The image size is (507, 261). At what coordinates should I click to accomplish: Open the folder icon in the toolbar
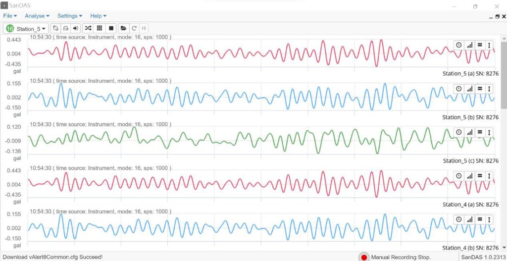coord(124,29)
